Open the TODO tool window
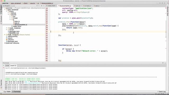 7,92
